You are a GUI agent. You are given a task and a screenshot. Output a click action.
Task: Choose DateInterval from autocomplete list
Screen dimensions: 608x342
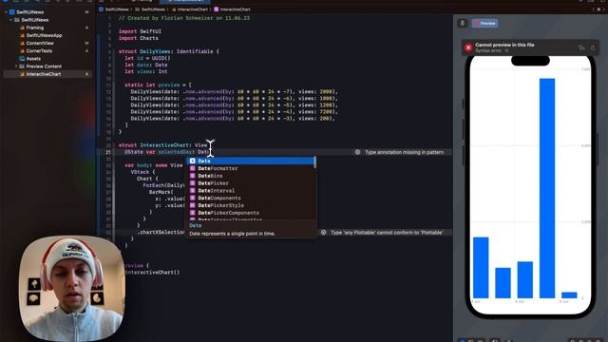click(x=251, y=190)
